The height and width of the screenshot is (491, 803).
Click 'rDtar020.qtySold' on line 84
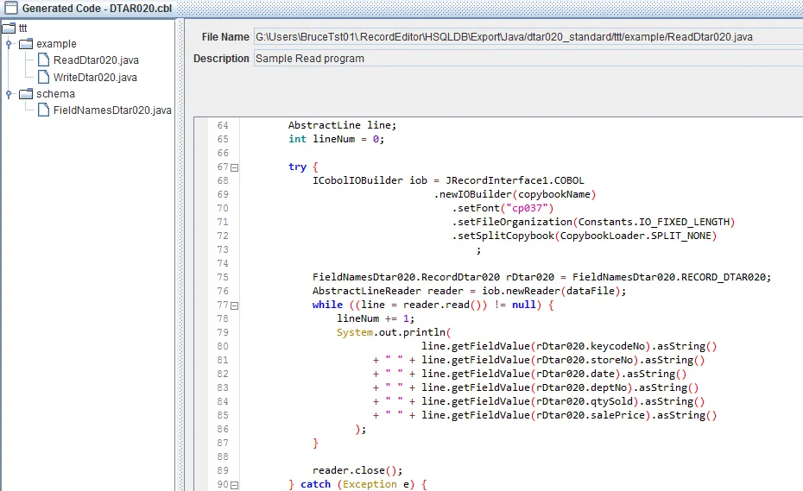(x=585, y=401)
